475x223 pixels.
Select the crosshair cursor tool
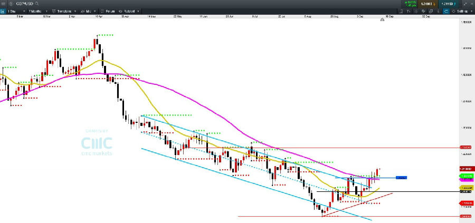point(416,11)
